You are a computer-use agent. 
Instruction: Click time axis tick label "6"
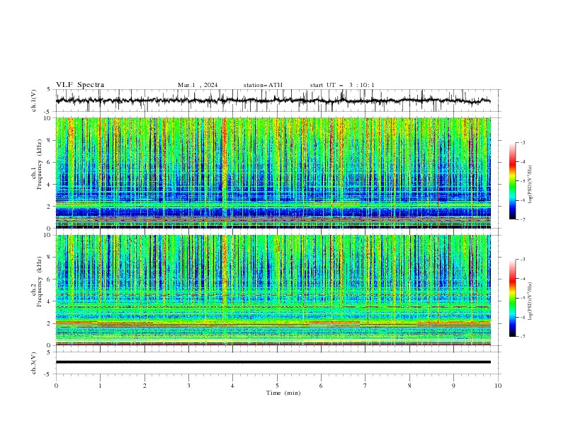(321, 386)
